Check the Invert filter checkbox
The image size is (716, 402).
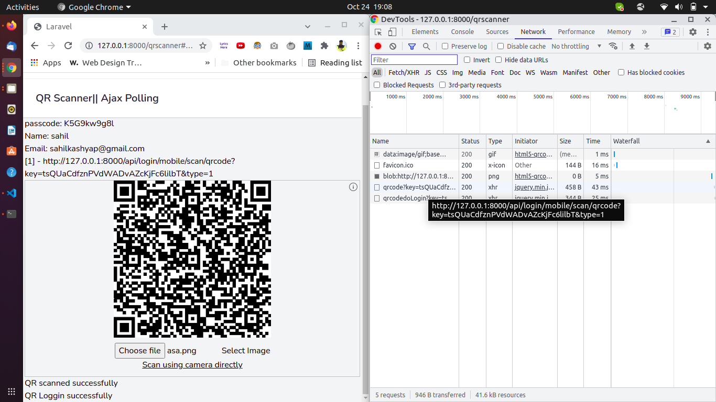point(467,60)
